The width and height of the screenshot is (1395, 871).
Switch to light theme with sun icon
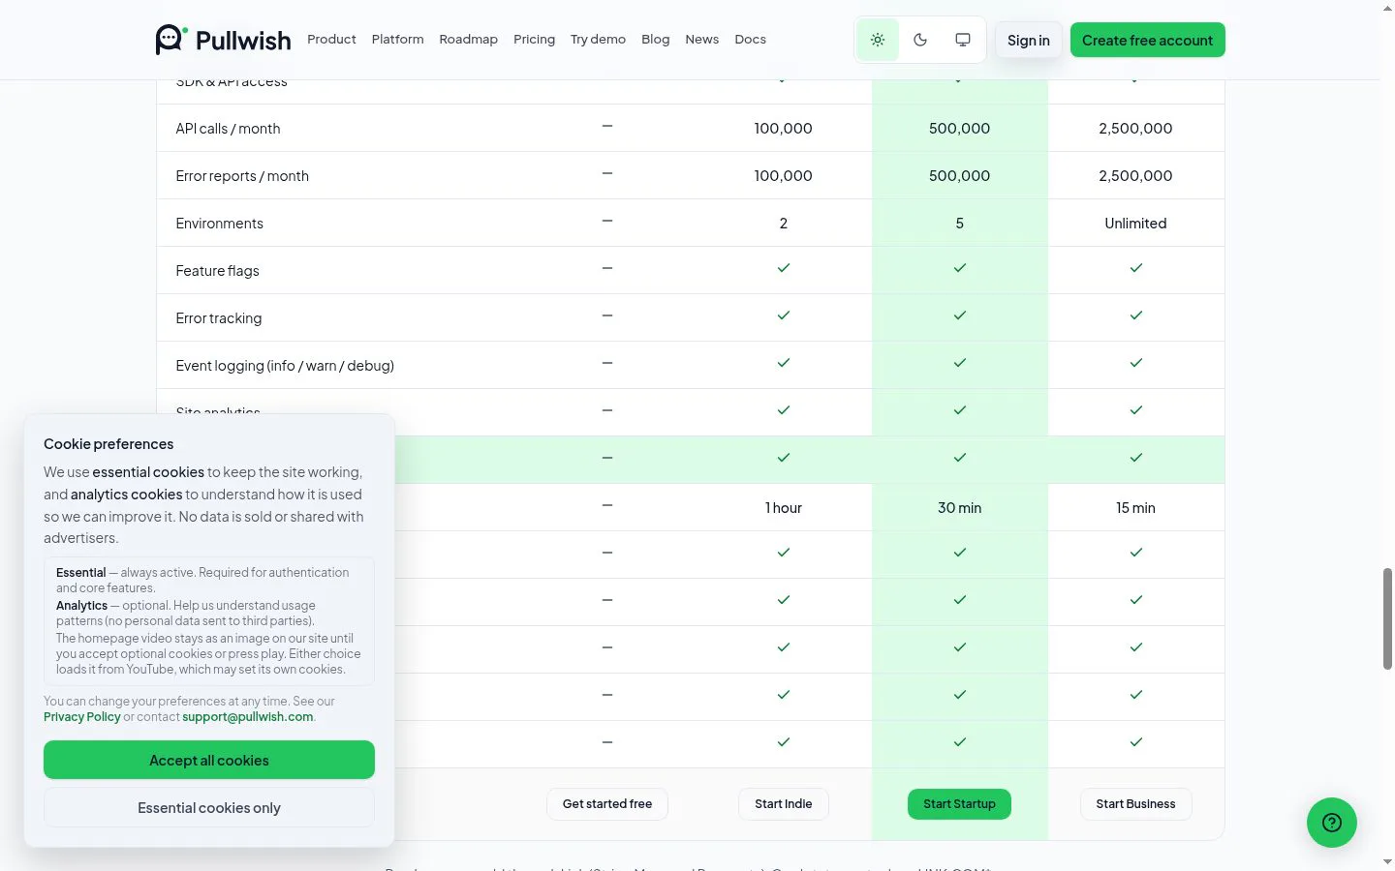[x=878, y=40]
